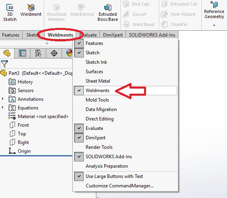Select the Sensors folder in the tree
Screen dimensions: 227x198
click(x=21, y=91)
